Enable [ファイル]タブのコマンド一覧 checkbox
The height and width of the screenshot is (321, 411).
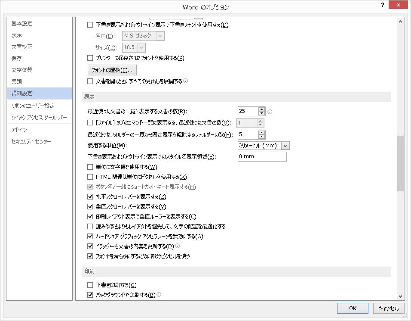(x=90, y=123)
